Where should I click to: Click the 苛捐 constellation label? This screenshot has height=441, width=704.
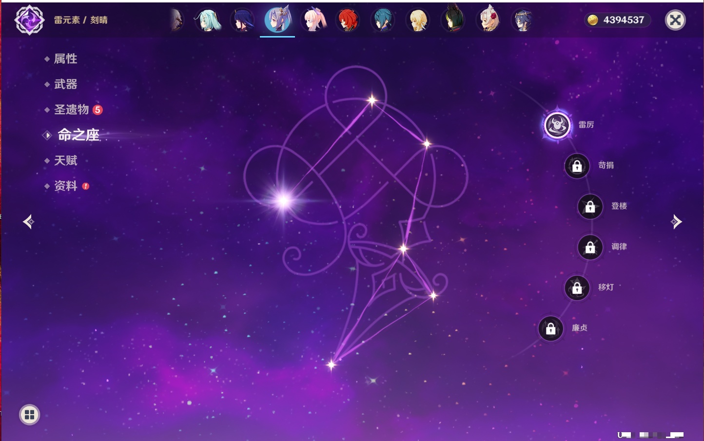(606, 165)
